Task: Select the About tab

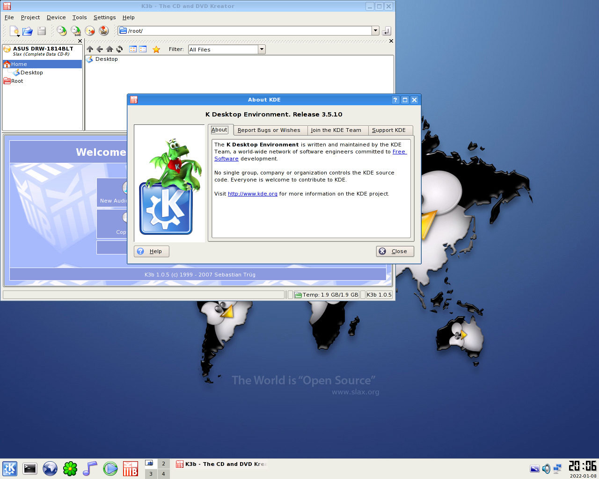Action: [219, 130]
